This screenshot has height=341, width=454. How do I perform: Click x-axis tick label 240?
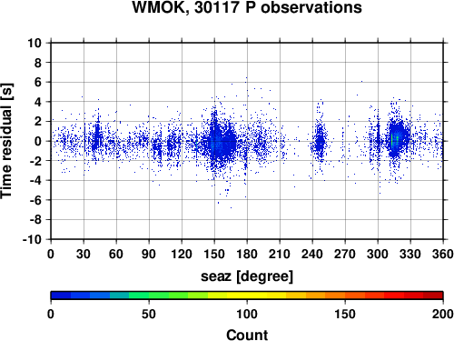point(312,254)
